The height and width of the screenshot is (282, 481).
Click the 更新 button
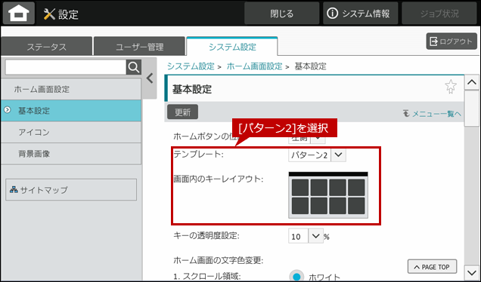[x=182, y=112]
